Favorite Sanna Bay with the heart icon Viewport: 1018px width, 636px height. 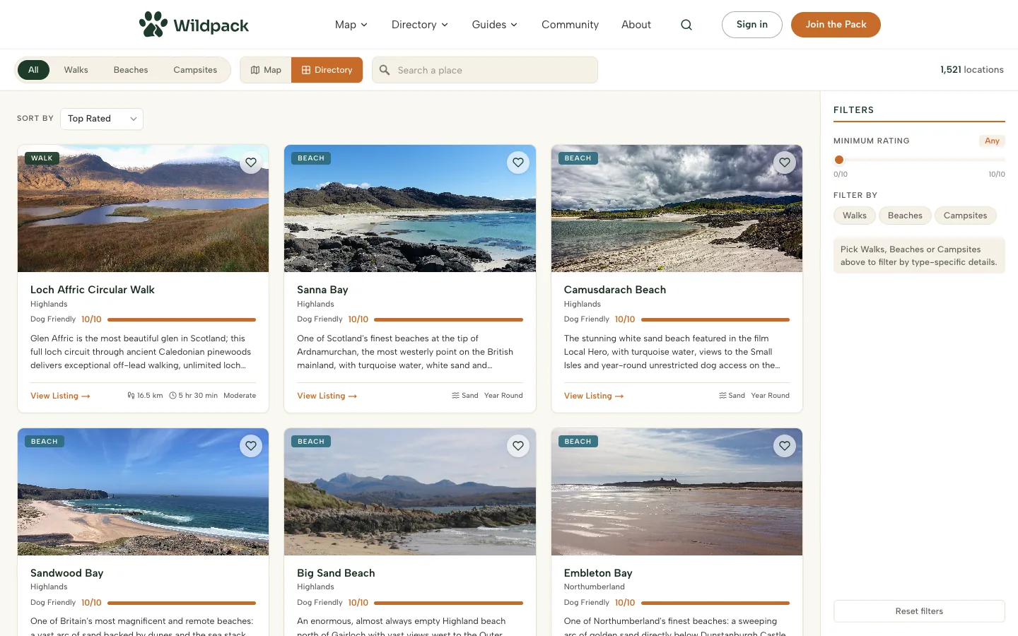click(518, 163)
